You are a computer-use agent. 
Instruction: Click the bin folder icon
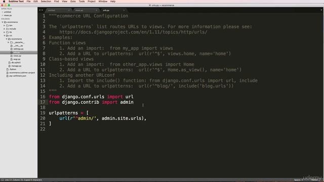pyautogui.click(x=7, y=25)
